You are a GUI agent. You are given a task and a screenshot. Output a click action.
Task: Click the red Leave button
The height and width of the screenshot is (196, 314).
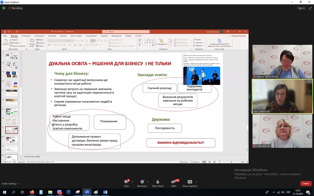pos(306,183)
